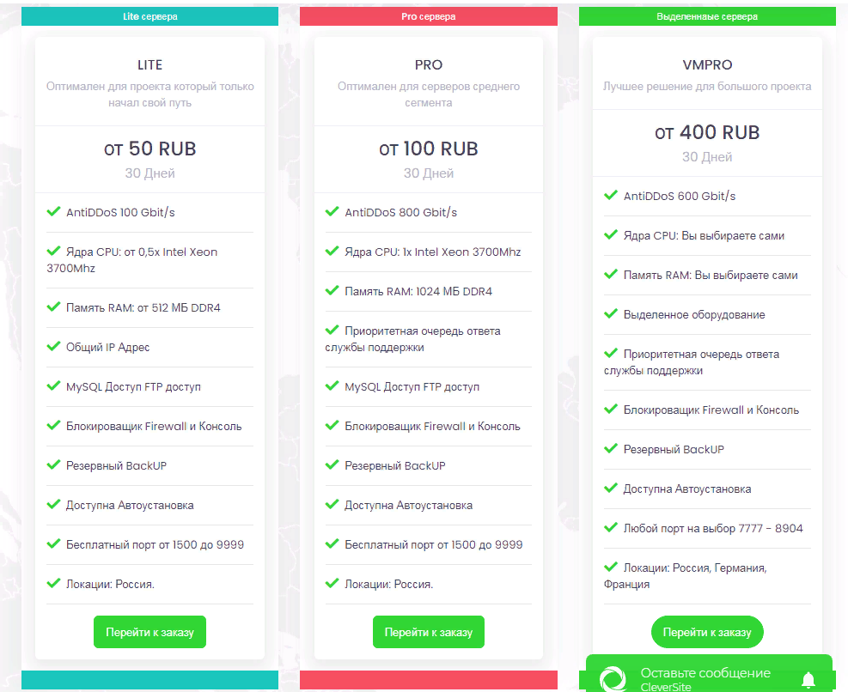Open the Выделенные сервера tab header
848x692 pixels.
tap(707, 16)
